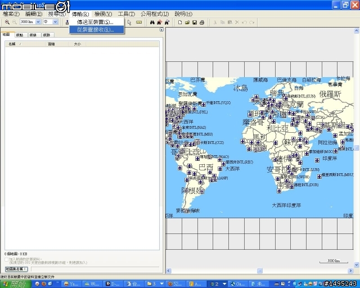360x288 pixels.
Task: Choose 傳送至裝置(S)... send to device
Action: [x=97, y=22]
